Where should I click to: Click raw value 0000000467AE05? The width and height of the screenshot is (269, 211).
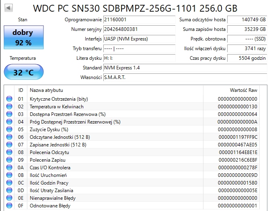click(237, 145)
